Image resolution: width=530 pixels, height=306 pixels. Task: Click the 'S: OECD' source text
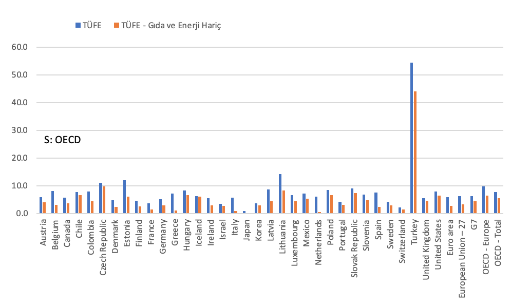click(x=63, y=140)
